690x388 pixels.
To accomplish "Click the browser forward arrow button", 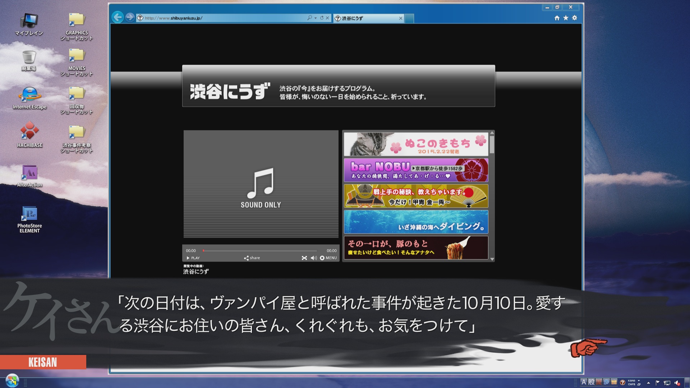I will pos(130,17).
